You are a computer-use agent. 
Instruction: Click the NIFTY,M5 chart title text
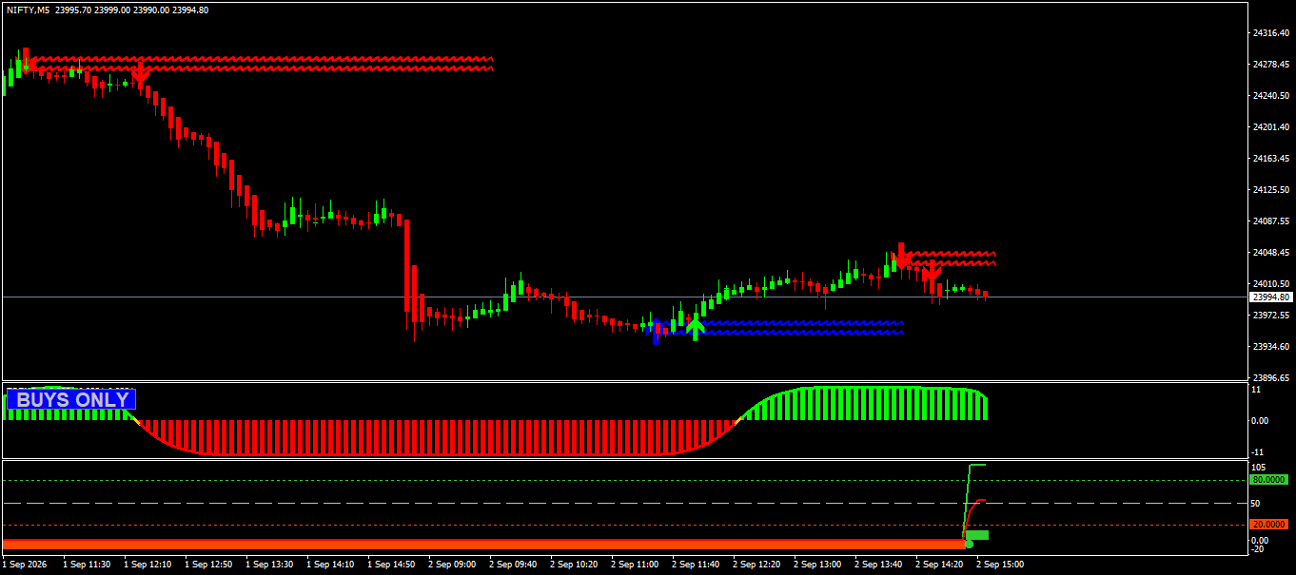click(28, 10)
